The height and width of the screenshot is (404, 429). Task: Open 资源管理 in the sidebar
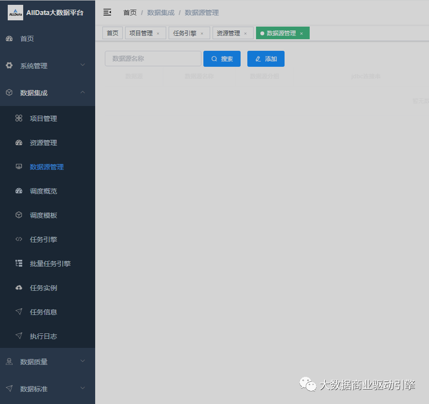coord(43,143)
